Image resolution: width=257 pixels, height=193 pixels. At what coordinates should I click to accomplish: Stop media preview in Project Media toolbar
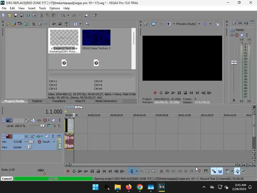click(60, 24)
